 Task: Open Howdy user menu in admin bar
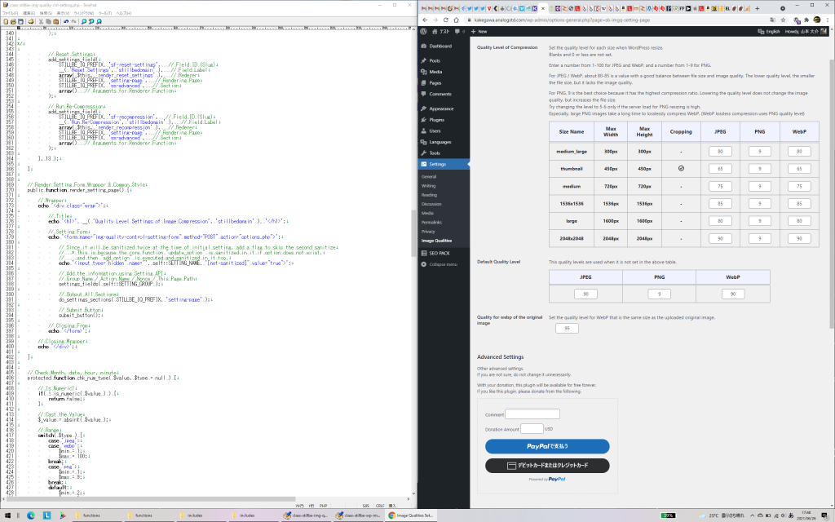point(806,32)
